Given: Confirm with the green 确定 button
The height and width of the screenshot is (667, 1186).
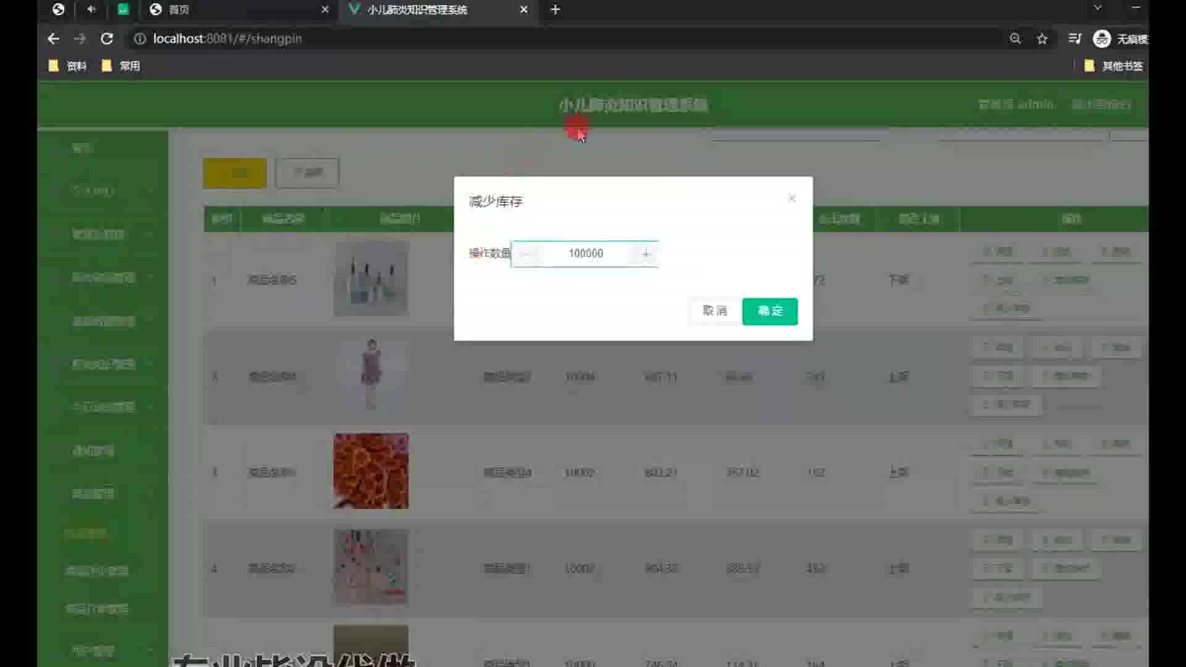Looking at the screenshot, I should coord(770,311).
